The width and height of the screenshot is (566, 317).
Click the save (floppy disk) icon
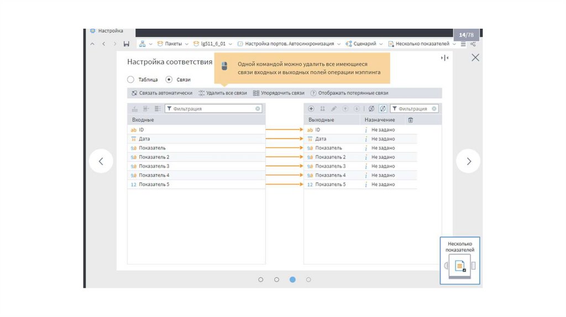tap(127, 44)
